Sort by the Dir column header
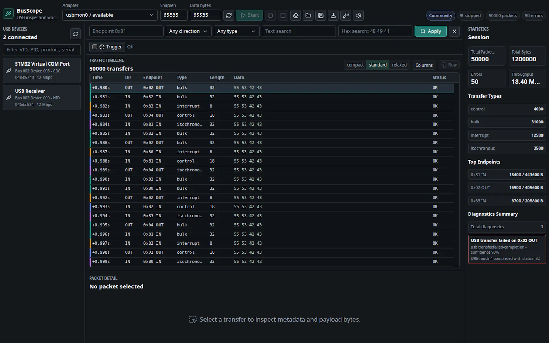 [128, 78]
